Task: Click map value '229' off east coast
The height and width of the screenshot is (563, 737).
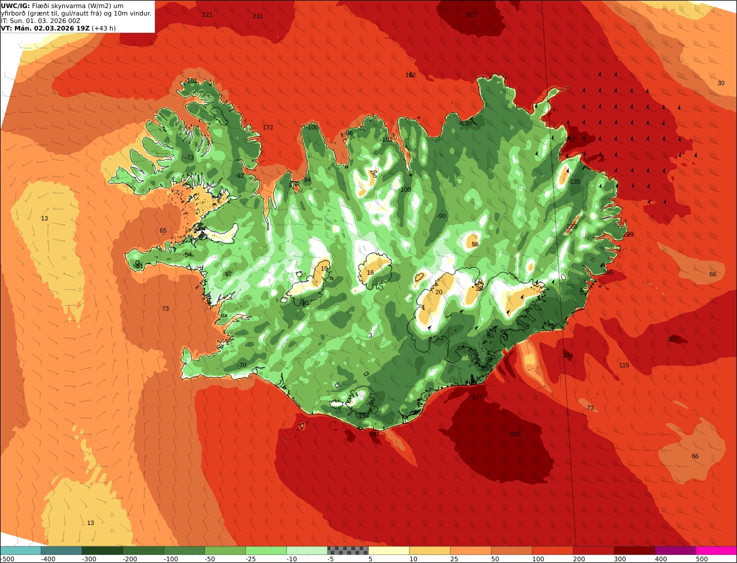Action: [628, 234]
